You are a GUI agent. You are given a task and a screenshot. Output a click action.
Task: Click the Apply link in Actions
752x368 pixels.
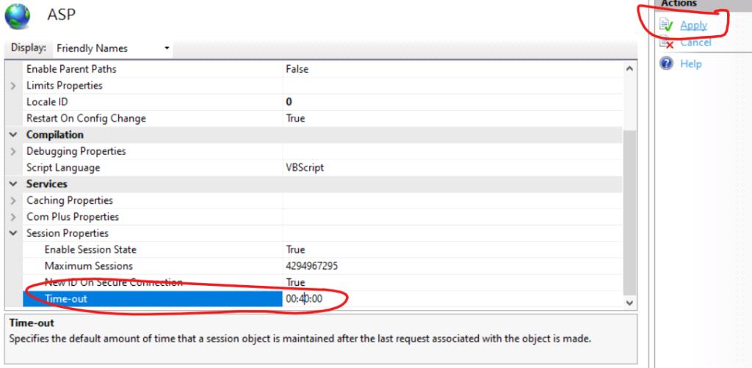point(693,25)
